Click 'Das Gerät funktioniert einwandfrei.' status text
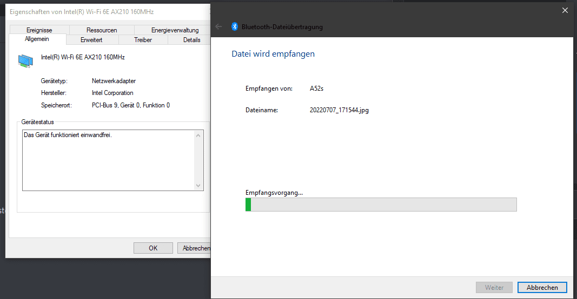Screen dimensions: 577x299 pyautogui.click(x=68, y=135)
